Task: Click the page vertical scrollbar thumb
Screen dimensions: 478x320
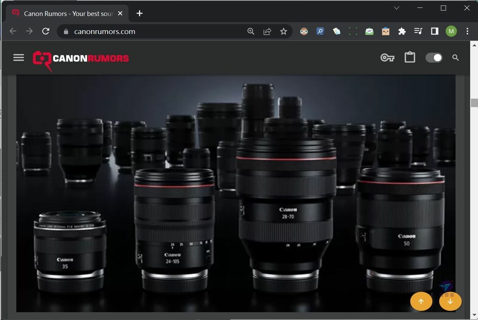Action: (x=474, y=103)
